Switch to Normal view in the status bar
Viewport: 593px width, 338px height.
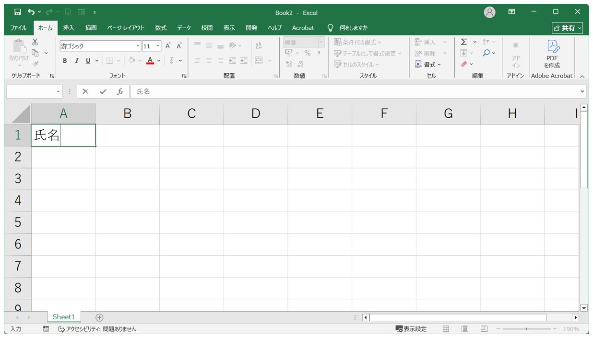pos(446,329)
